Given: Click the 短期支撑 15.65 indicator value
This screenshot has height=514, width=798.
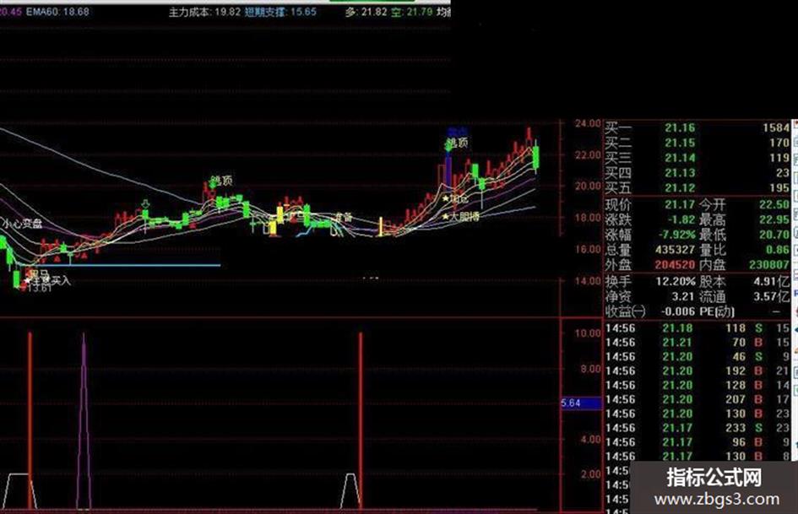Looking at the screenshot, I should [x=280, y=12].
